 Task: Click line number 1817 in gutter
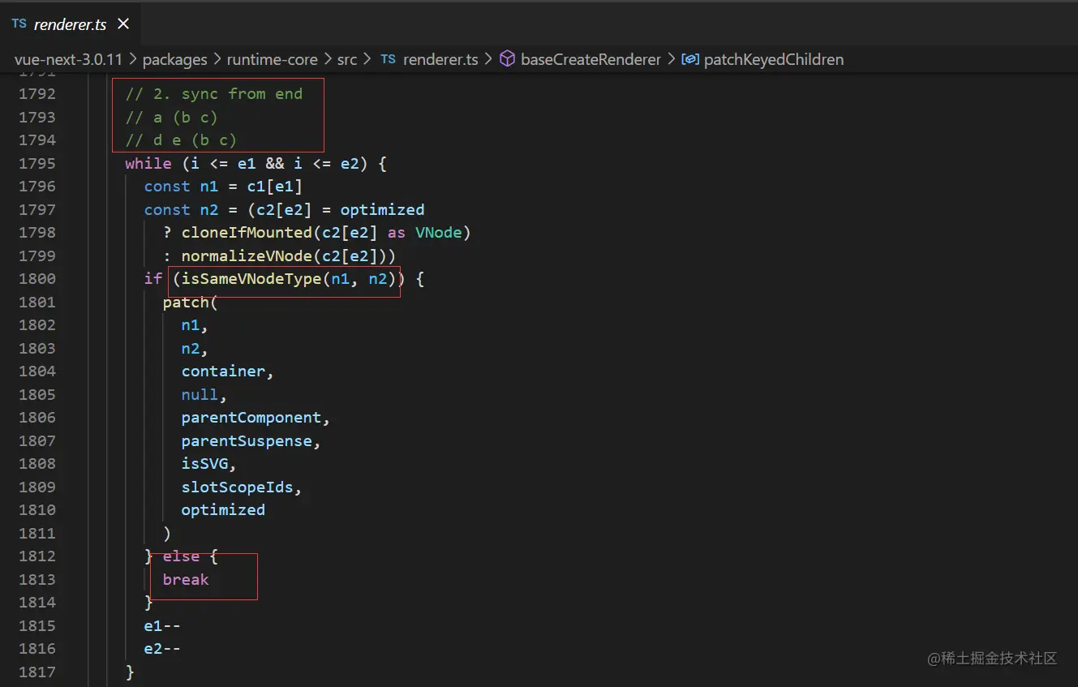pos(37,672)
